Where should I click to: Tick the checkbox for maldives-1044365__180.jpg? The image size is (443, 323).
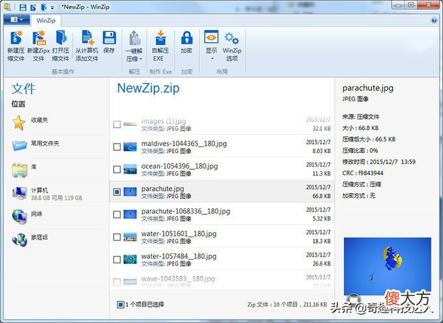coord(117,147)
